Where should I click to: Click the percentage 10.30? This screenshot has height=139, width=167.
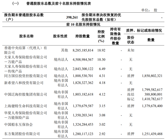pos(101,59)
